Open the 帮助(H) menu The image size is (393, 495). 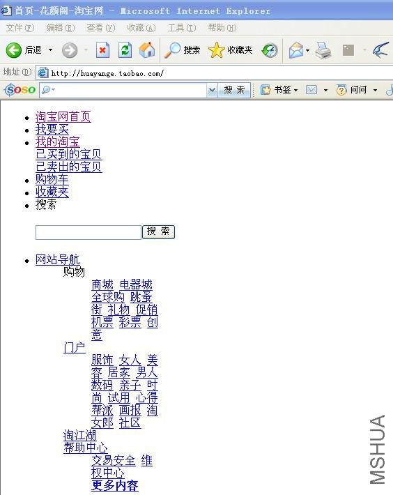coord(222,28)
